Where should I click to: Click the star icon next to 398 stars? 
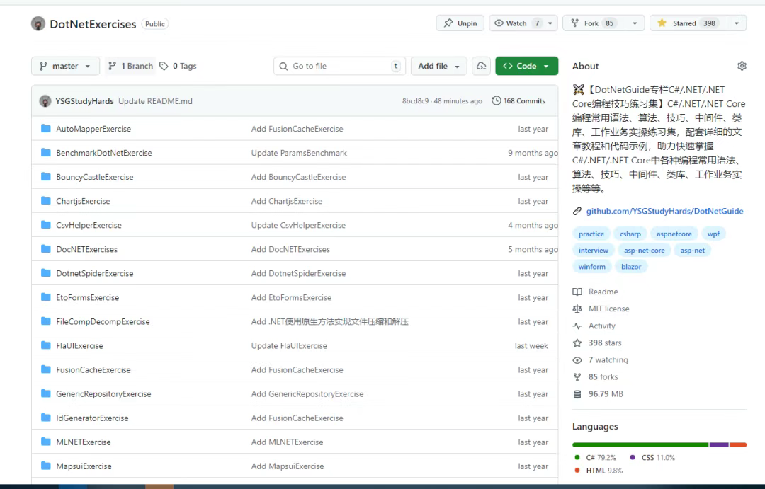pos(577,343)
